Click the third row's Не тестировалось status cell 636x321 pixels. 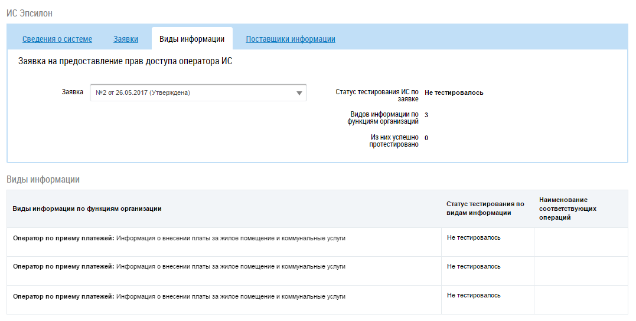click(x=474, y=295)
